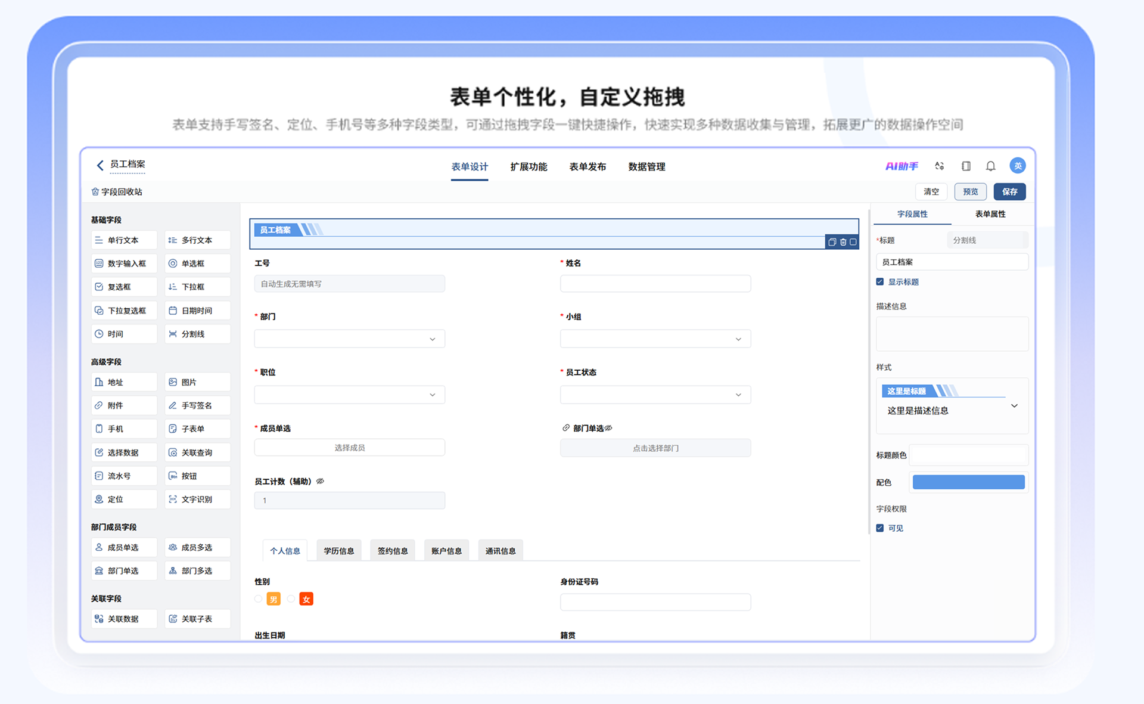Select the 流水号 field
Viewport: 1144px width, 704px height.
pyautogui.click(x=124, y=476)
